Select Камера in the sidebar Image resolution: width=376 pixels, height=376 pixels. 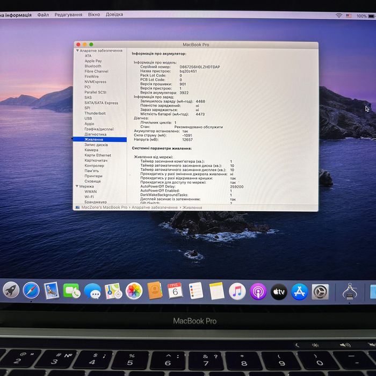[91, 150]
